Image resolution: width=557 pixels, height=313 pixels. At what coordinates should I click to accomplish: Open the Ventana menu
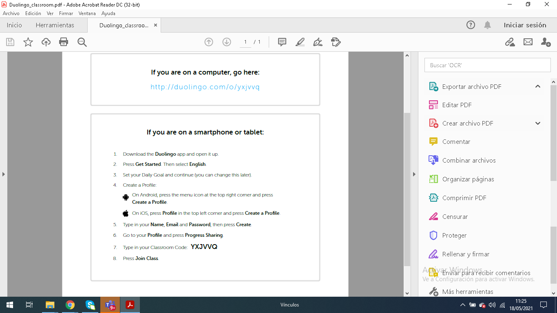click(x=87, y=13)
